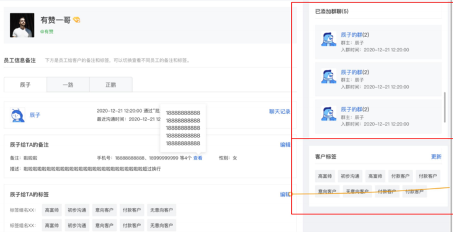Click 更新 in the 客户标签 panel
This screenshot has width=453, height=232.
436,157
